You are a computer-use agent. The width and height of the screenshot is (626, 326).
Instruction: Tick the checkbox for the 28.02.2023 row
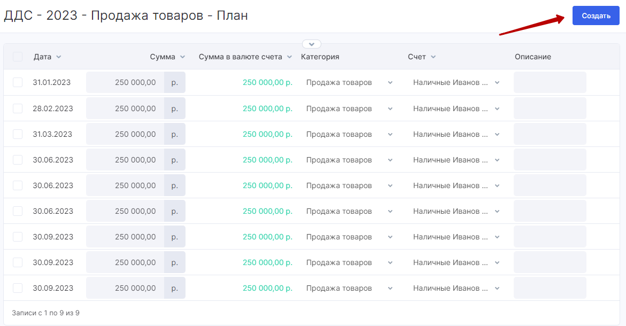coord(18,108)
